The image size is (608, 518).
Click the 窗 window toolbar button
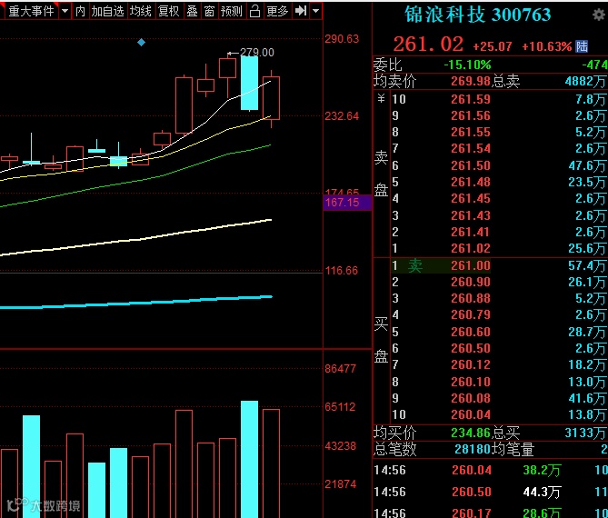pos(209,11)
